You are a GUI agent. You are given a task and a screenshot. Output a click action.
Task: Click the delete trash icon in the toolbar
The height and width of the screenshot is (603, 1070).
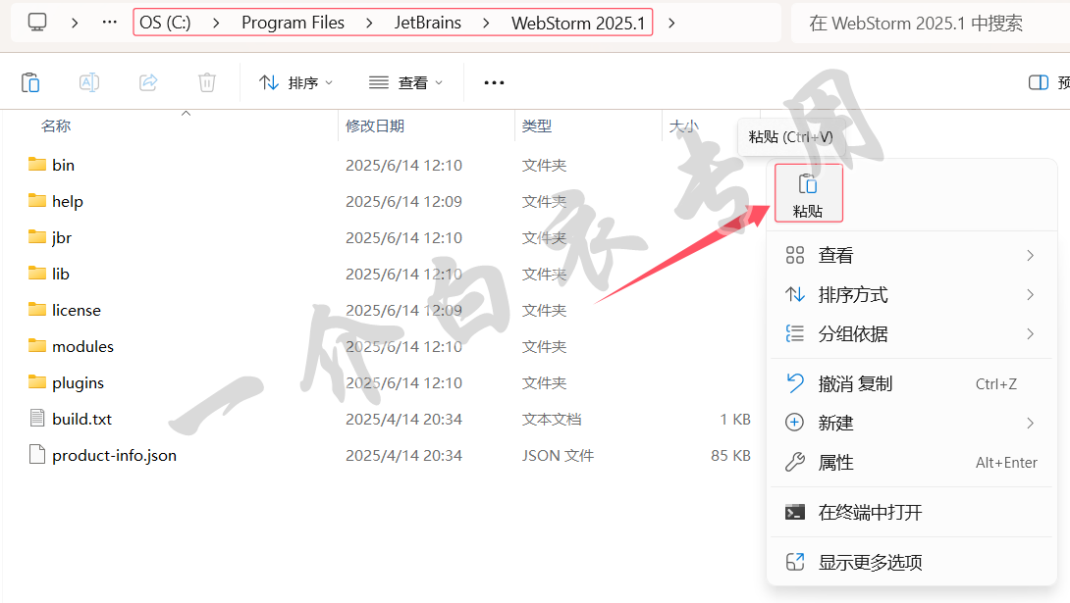[x=207, y=82]
